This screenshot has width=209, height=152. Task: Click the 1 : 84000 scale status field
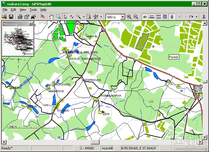90,148
